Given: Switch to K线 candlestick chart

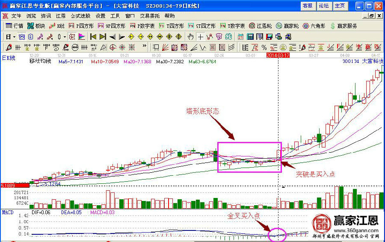Looking at the screenshot, I should tap(57, 26).
